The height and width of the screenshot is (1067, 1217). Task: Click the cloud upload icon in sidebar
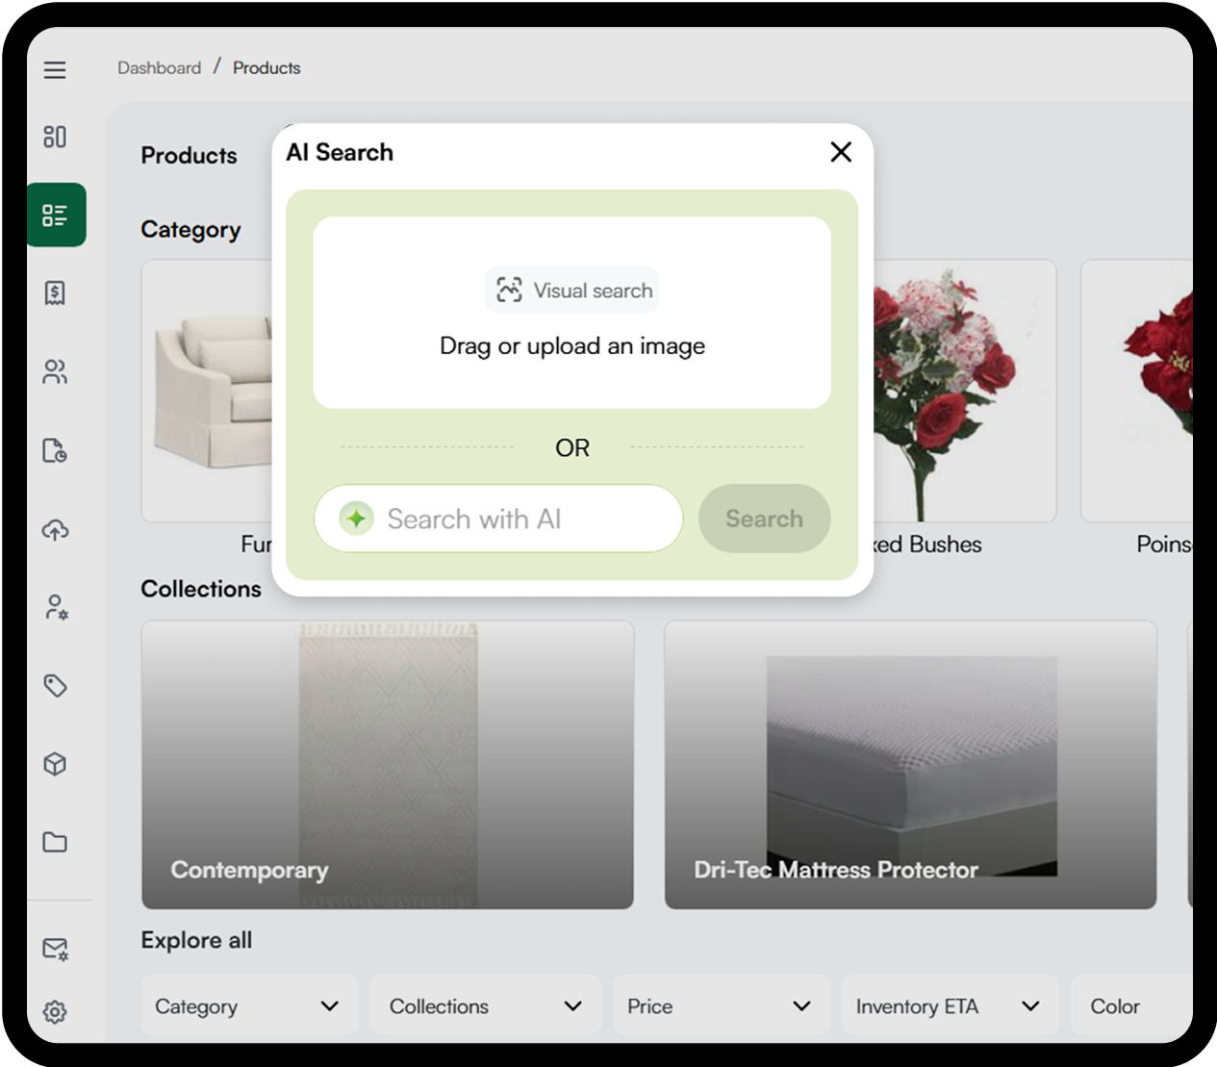pyautogui.click(x=55, y=529)
